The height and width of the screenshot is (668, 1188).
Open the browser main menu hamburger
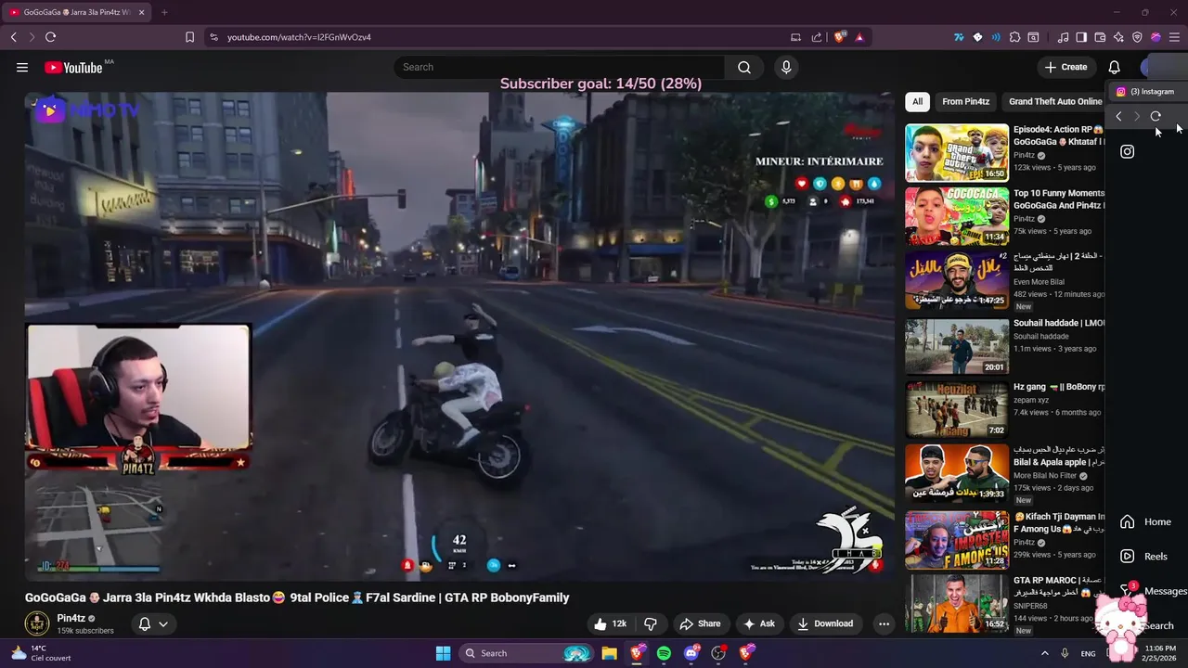(x=1174, y=37)
